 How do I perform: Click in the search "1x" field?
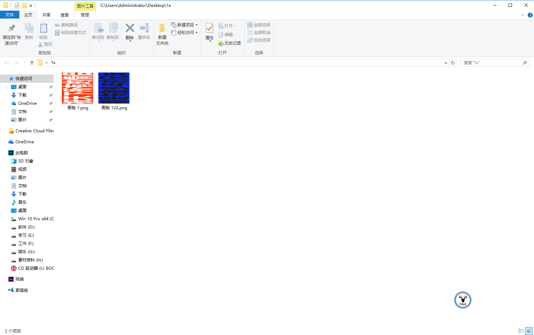pyautogui.click(x=495, y=63)
